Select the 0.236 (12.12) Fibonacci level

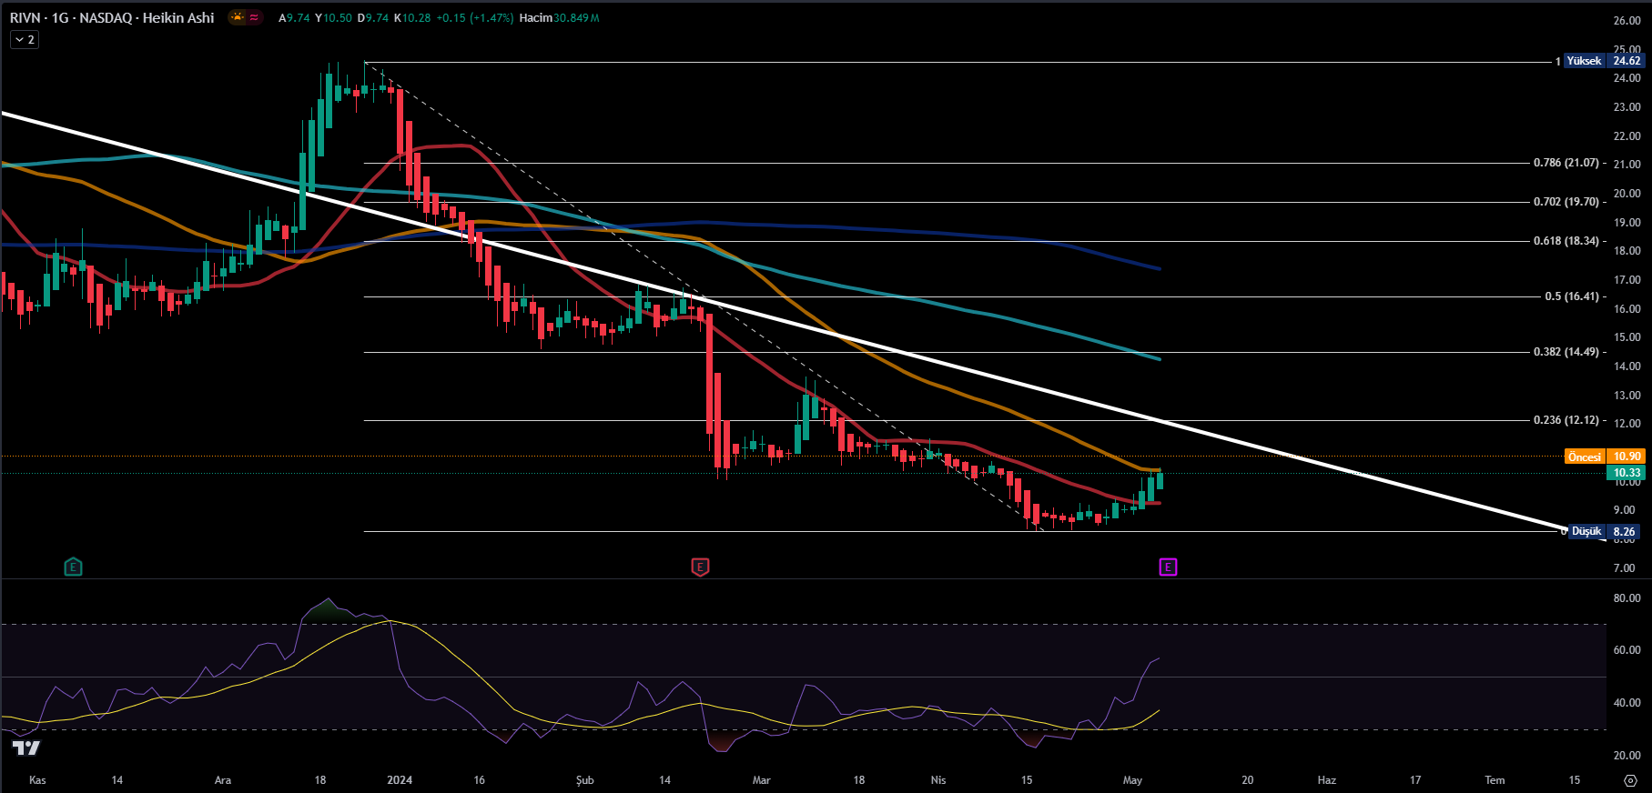(x=1566, y=420)
